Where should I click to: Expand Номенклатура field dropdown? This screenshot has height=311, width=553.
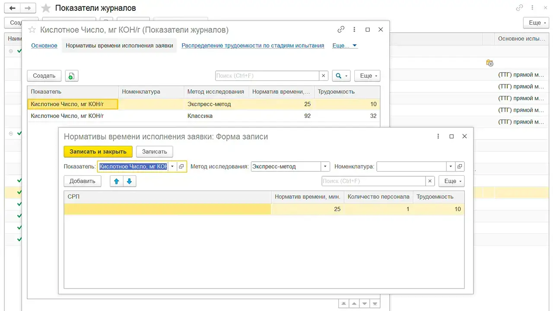451,166
